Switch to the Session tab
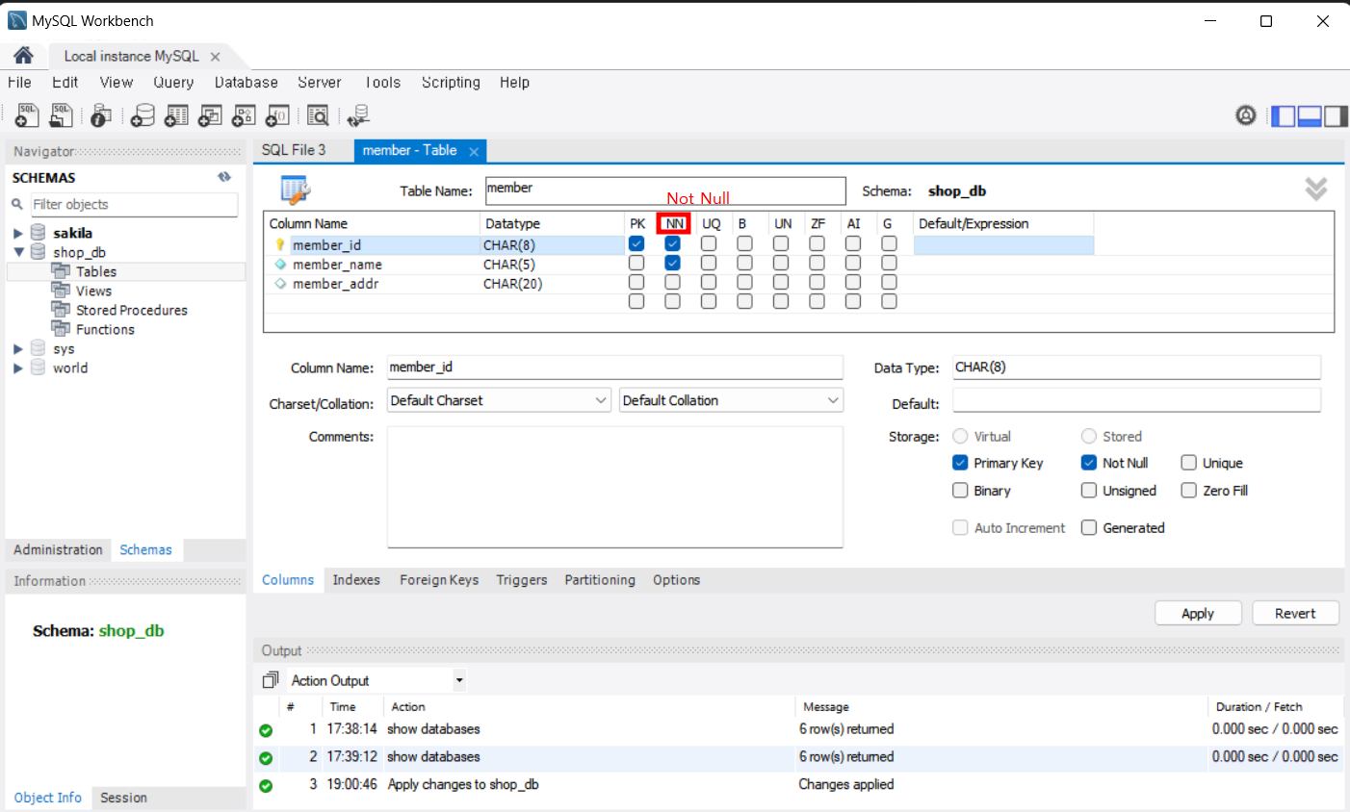 (x=123, y=798)
